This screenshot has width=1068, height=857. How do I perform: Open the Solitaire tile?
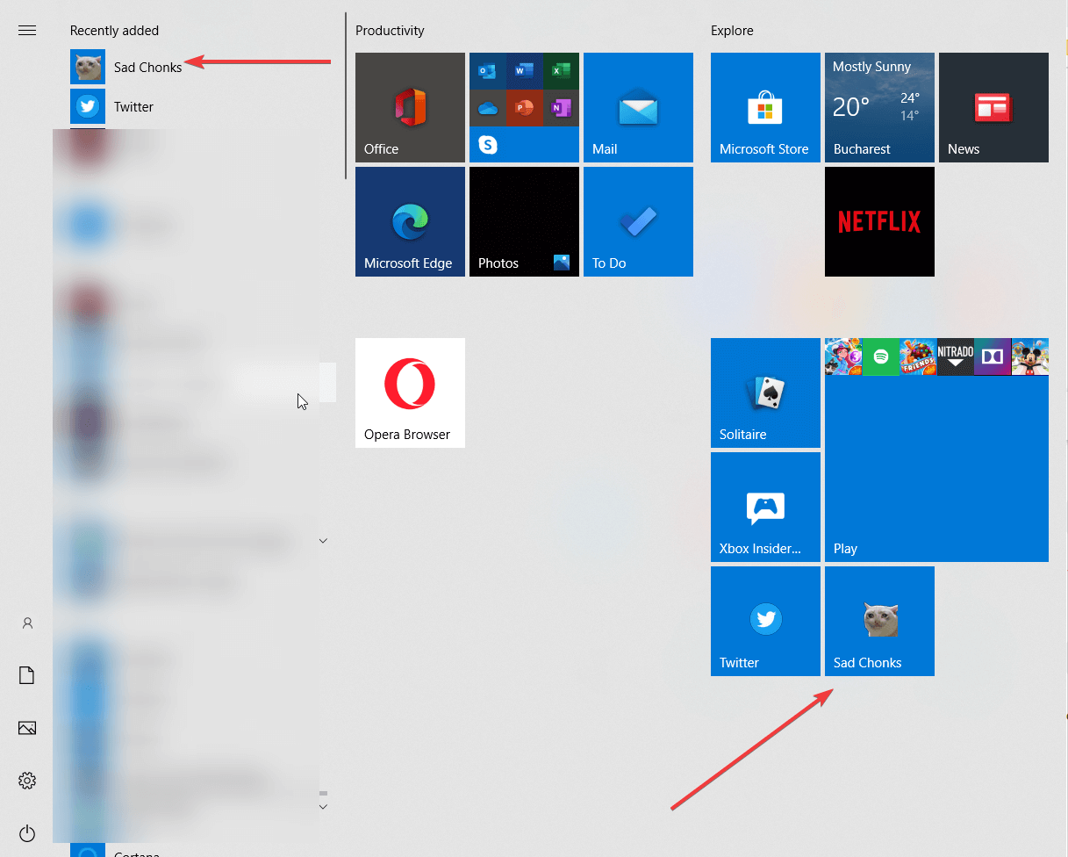[x=765, y=392]
